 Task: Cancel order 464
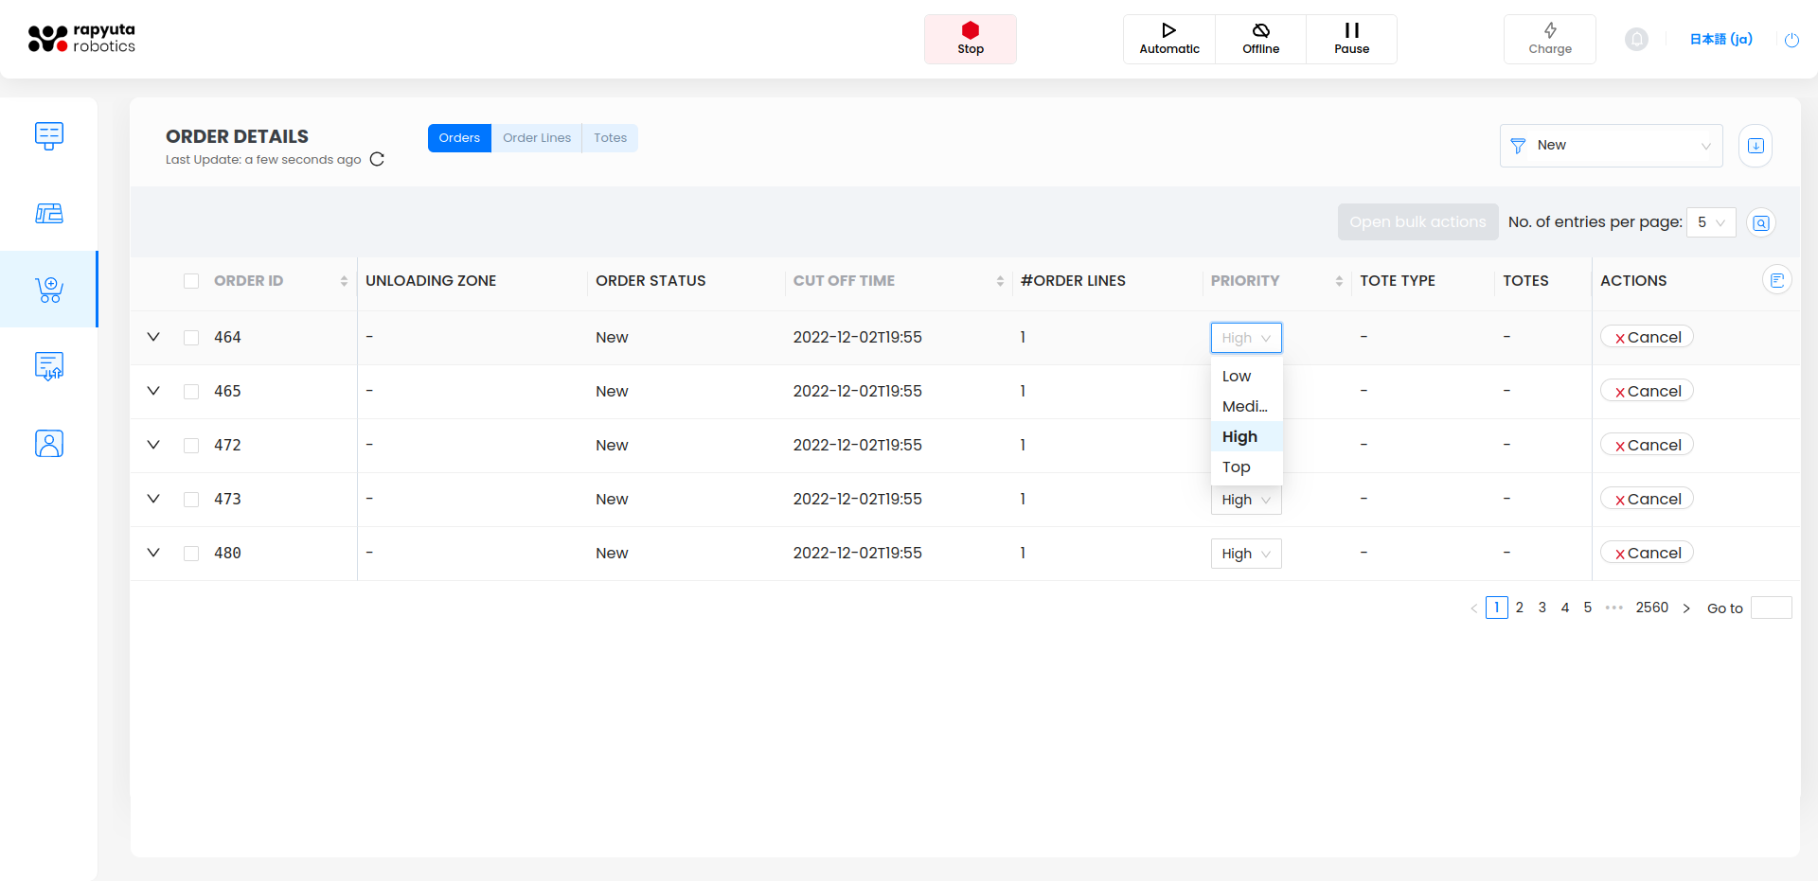1647,337
